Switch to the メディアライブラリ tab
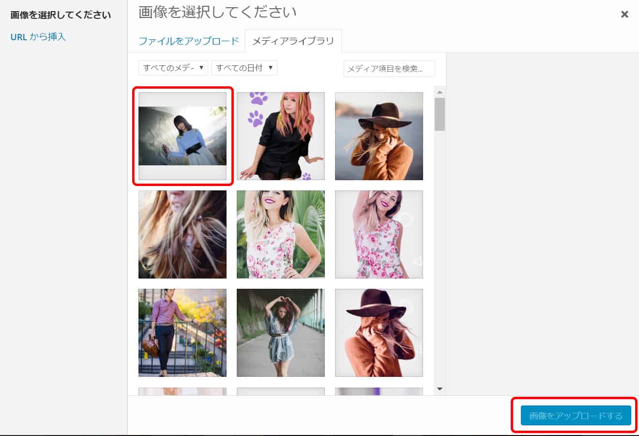The image size is (639, 436). pos(293,41)
